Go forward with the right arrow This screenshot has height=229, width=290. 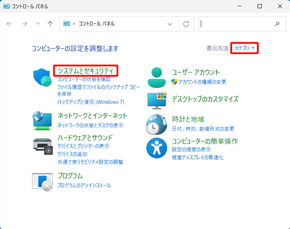click(24, 24)
